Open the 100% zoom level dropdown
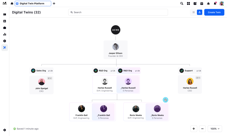The height and width of the screenshot is (136, 227). 215,129
